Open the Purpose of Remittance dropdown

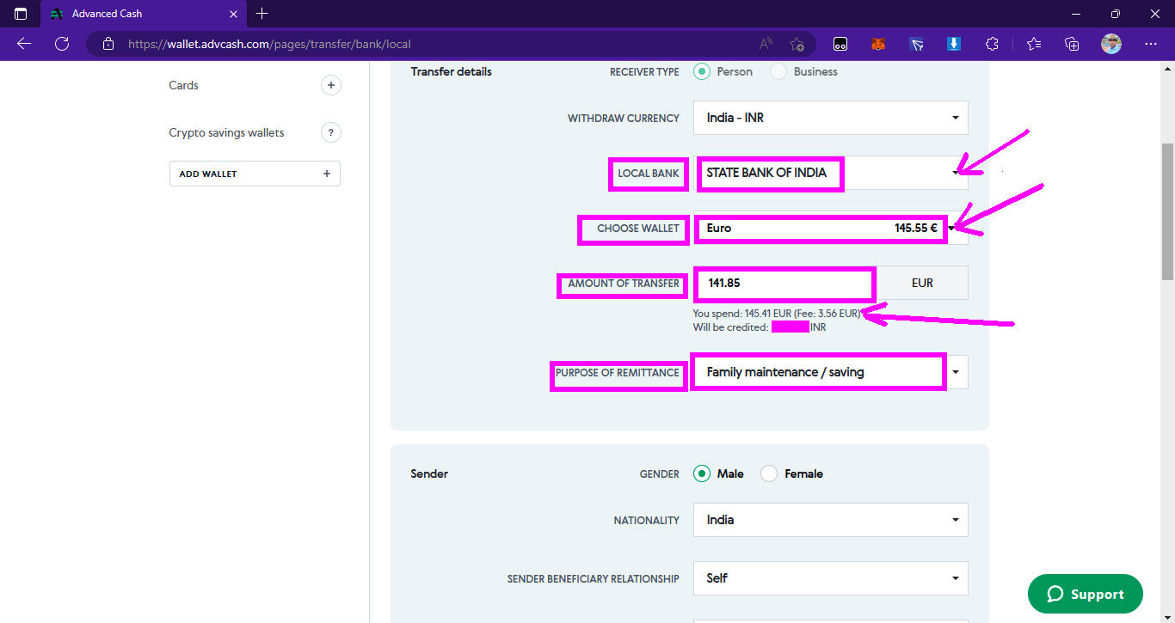coord(831,372)
